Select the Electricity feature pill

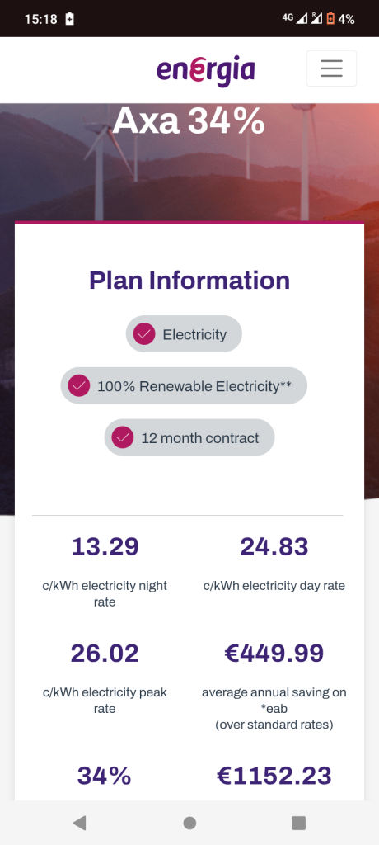coord(184,334)
